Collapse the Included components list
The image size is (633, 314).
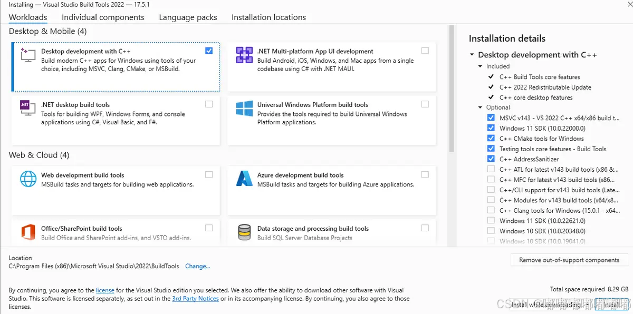pos(480,66)
